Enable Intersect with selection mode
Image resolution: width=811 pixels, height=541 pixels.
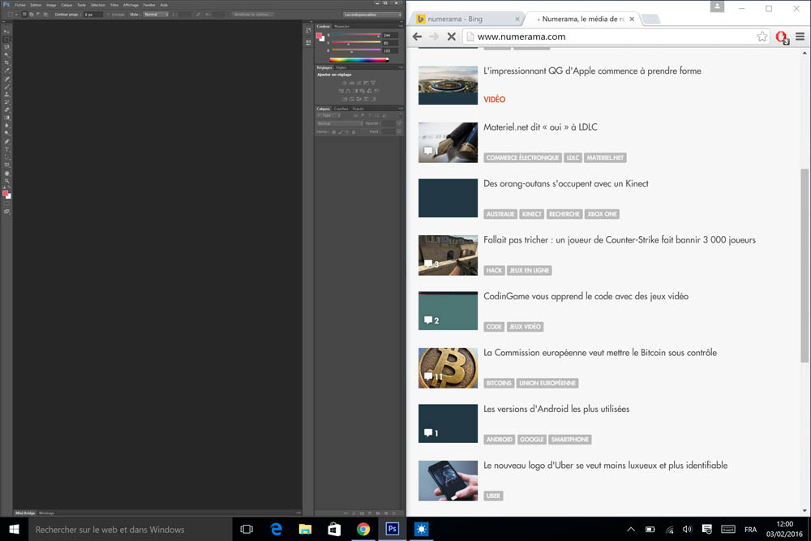45,15
